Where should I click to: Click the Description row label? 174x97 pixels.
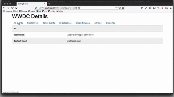coord(19,35)
